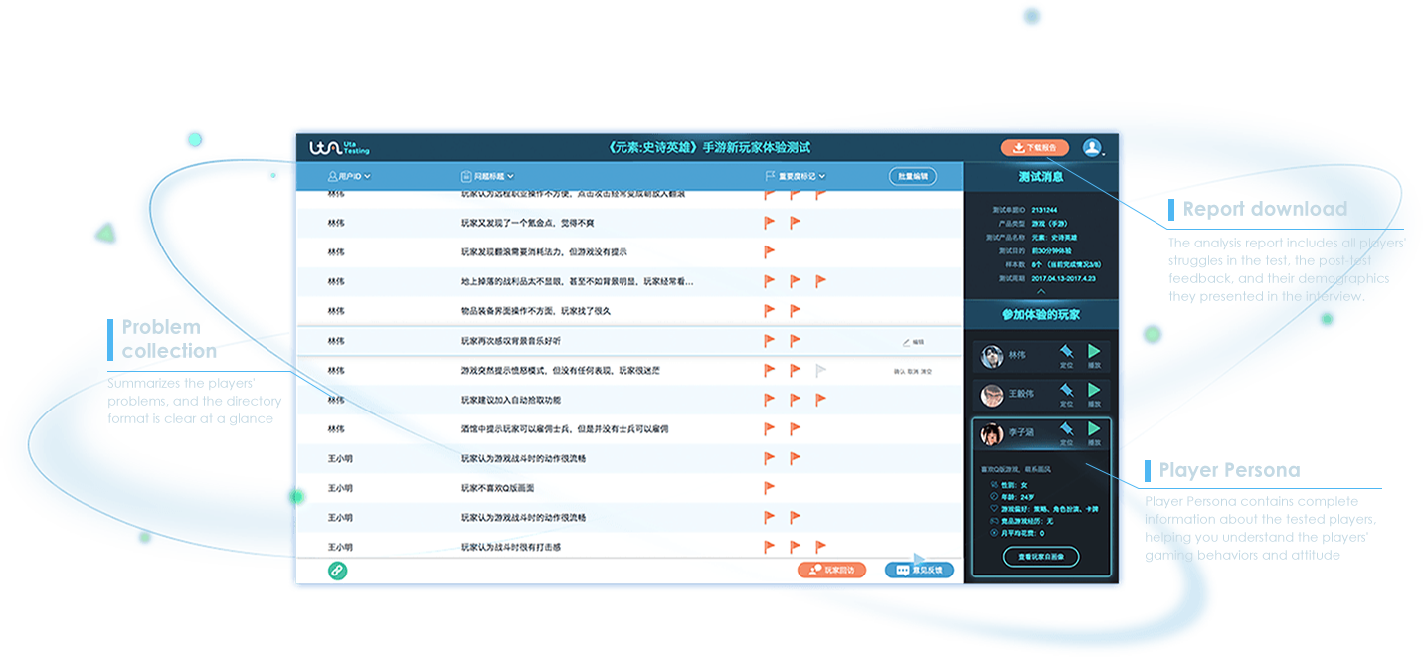The height and width of the screenshot is (657, 1423).
Task: Select row 玩家不喜欢Q版画面
Action: coord(629,488)
